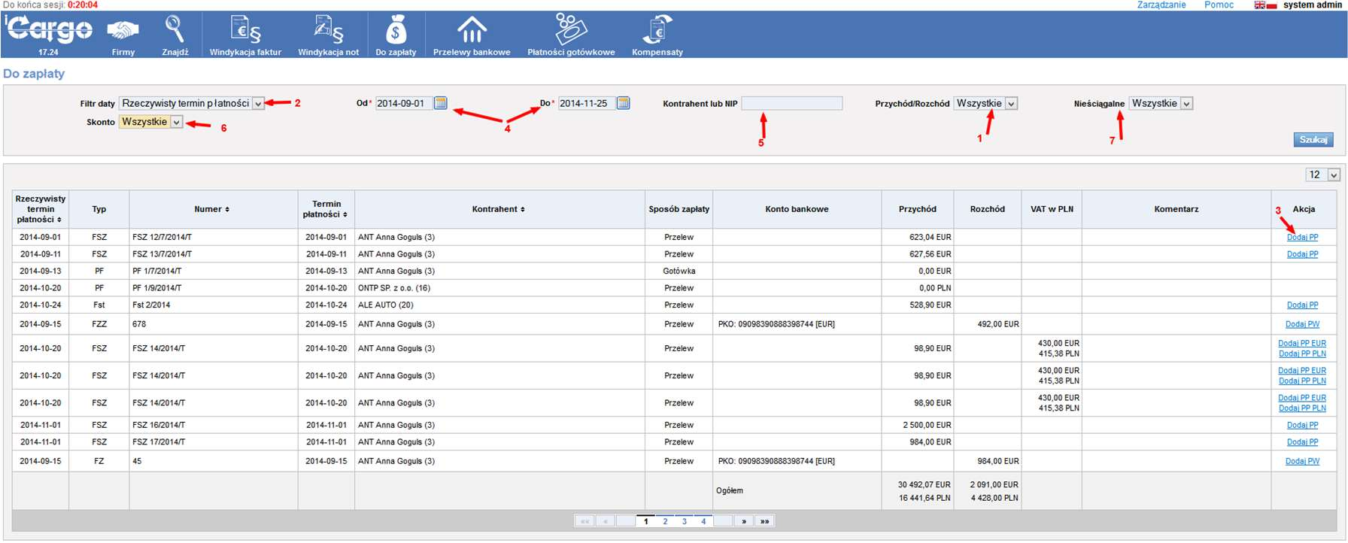1348x543 pixels.
Task: Open the Znajdź magnifier icon
Action: (x=175, y=29)
